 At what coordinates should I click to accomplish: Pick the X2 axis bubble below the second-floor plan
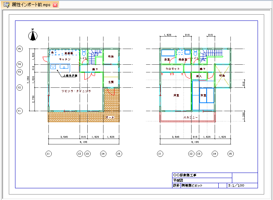coord(191,154)
